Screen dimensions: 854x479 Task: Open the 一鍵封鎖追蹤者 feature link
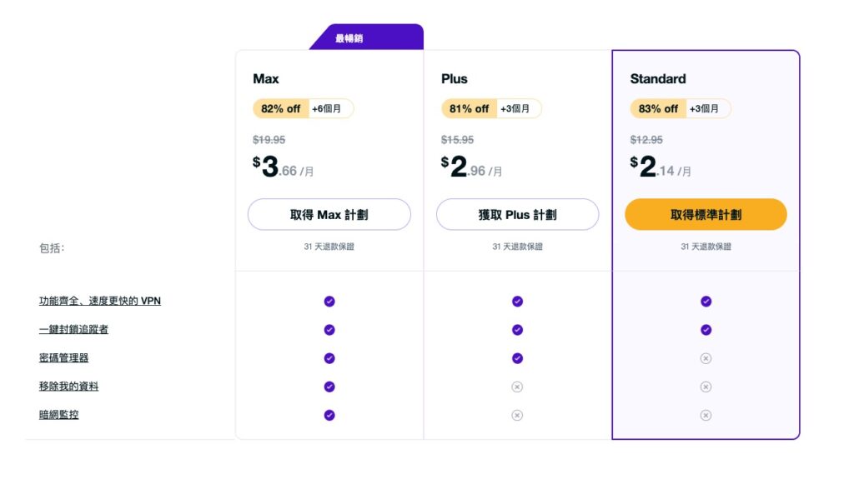[73, 329]
